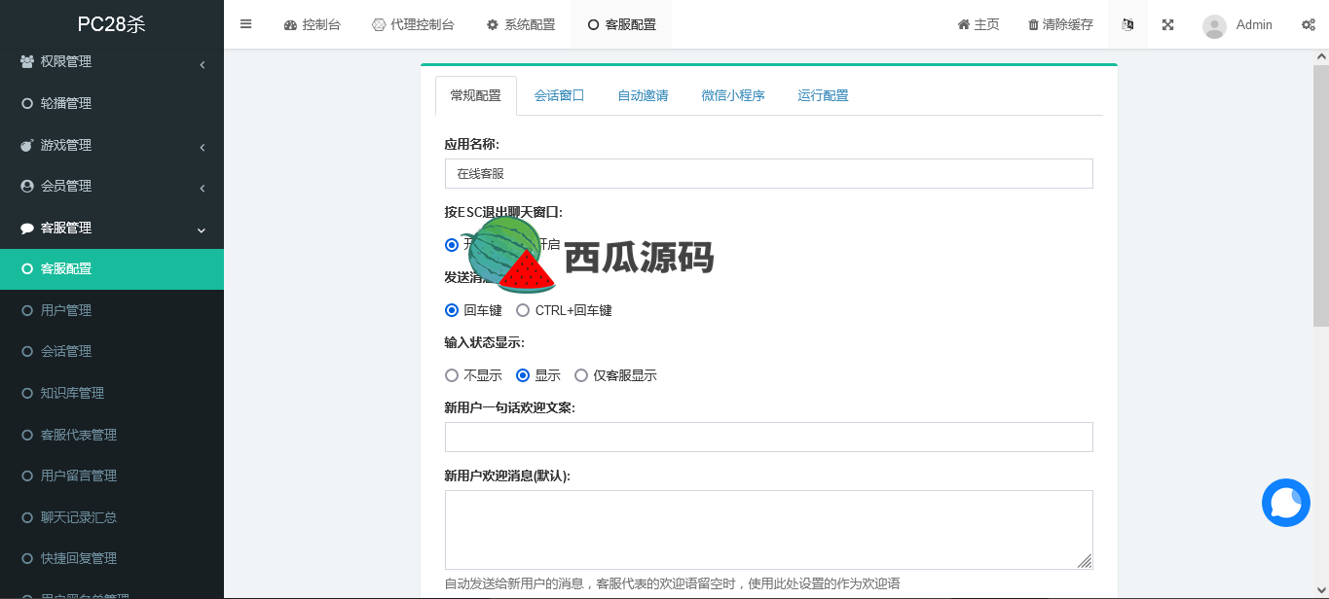The image size is (1329, 599).
Task: Select the 仅客服显示 radio option
Action: coord(581,375)
